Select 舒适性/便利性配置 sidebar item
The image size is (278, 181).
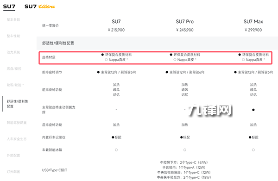coord(17,104)
